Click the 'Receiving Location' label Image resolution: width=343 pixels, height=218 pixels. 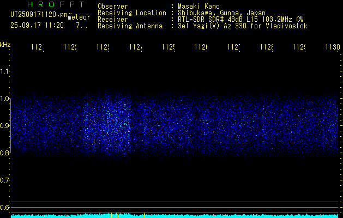pos(132,13)
